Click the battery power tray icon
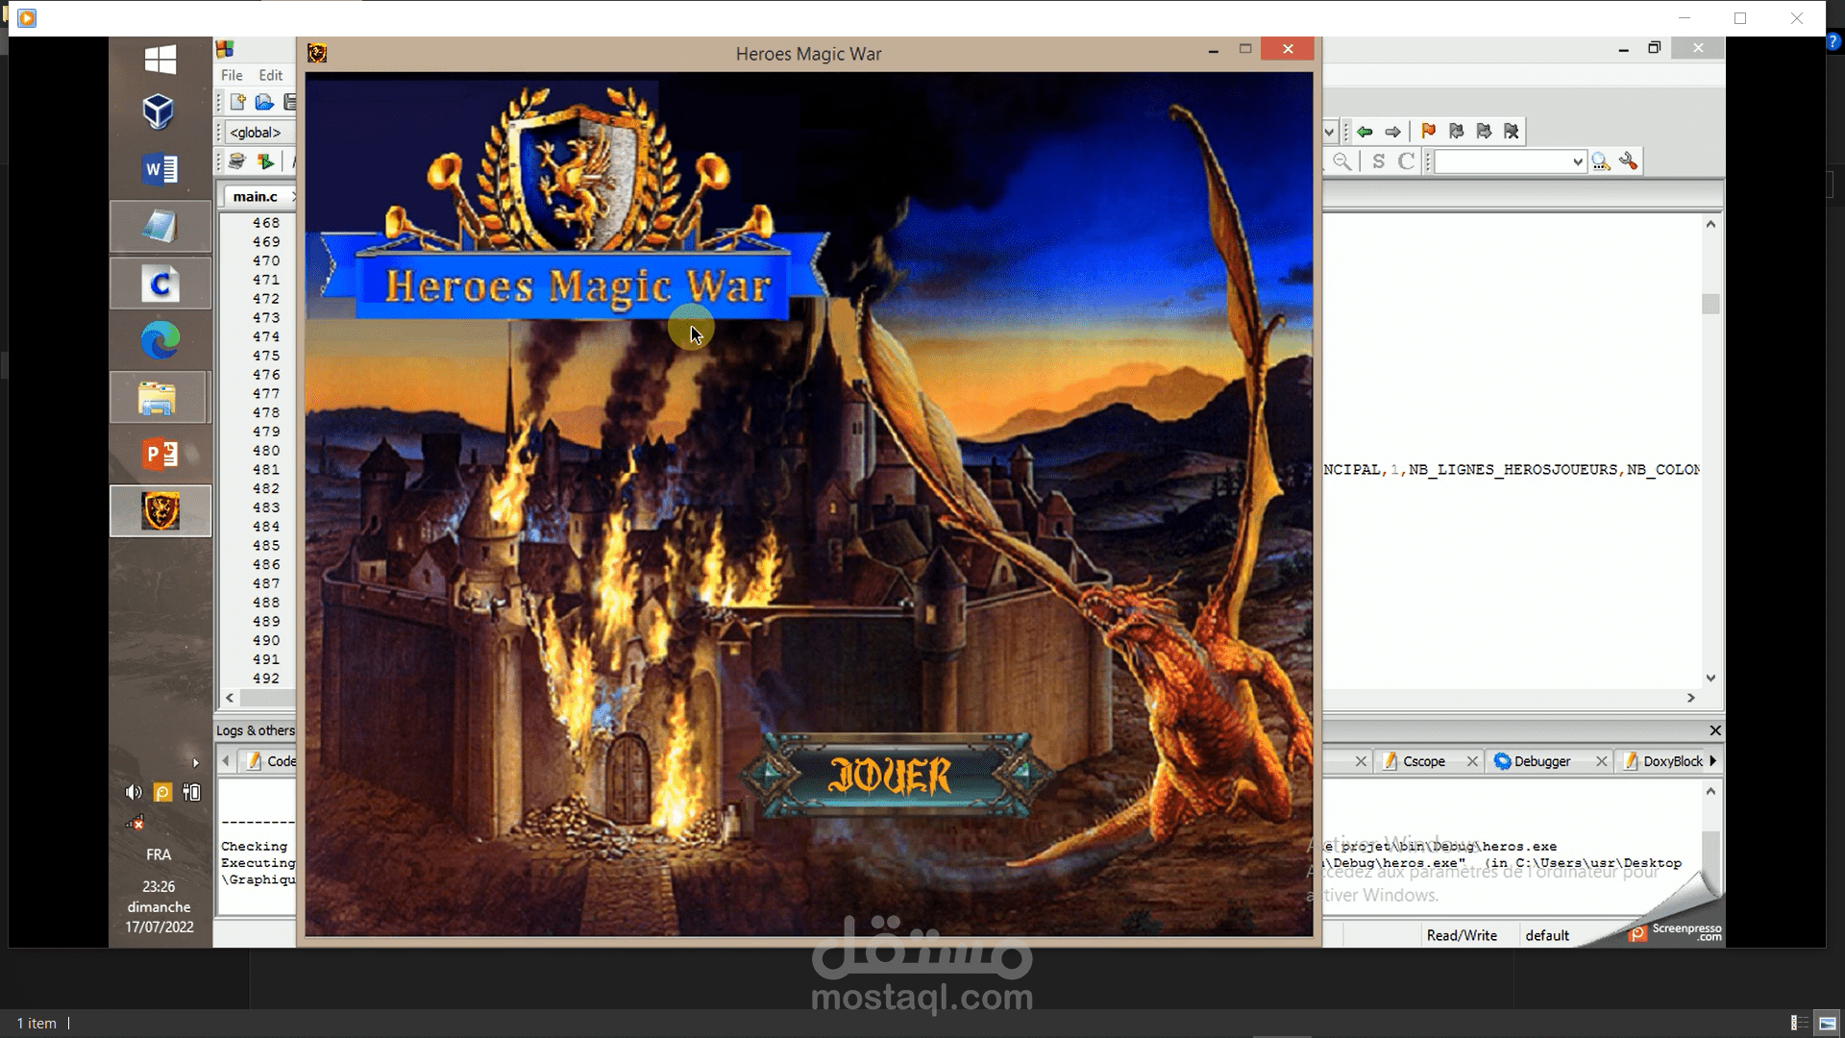The height and width of the screenshot is (1038, 1845). pyautogui.click(x=191, y=792)
